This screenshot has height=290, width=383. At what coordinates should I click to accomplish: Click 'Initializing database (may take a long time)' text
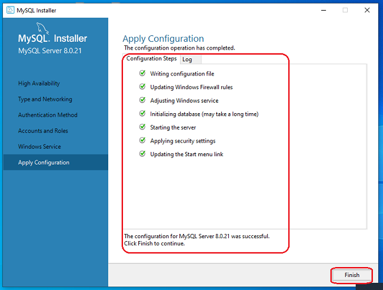(x=204, y=114)
